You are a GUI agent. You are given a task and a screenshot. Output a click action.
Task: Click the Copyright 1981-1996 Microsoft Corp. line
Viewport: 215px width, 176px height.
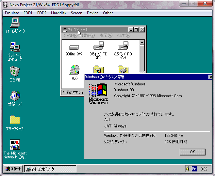[x=148, y=96]
